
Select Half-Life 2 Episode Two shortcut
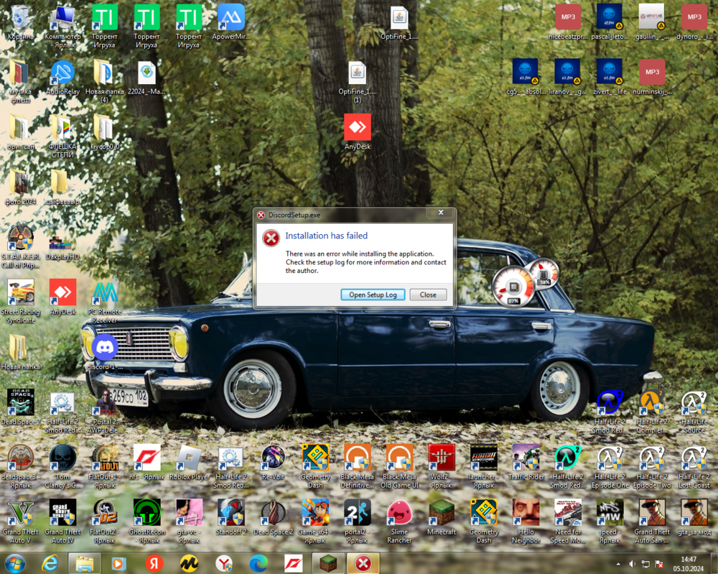[652, 466]
